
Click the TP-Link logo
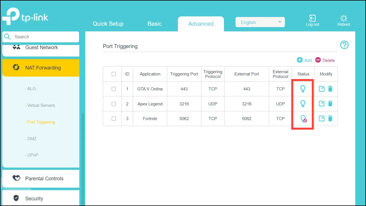tap(25, 16)
